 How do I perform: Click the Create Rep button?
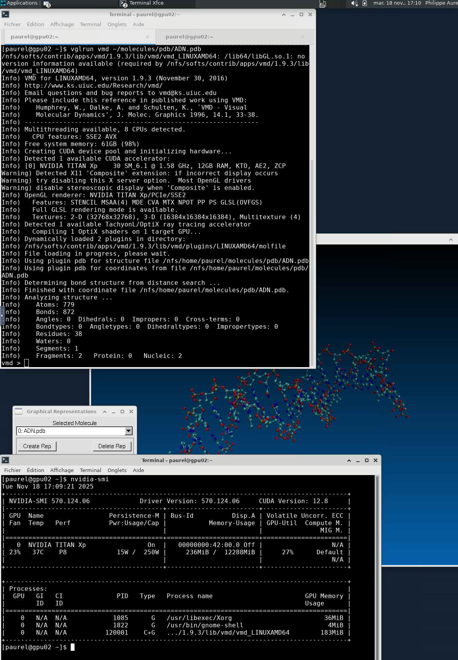37,446
